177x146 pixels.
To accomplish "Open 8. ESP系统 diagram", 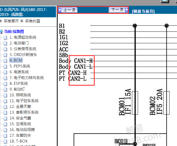I will coord(19,83).
